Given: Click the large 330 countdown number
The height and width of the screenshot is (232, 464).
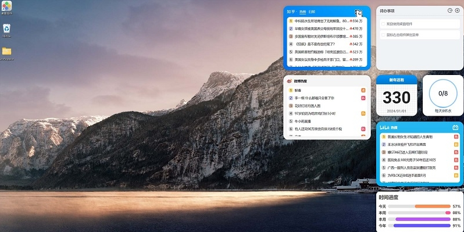Looking at the screenshot, I should 397,98.
